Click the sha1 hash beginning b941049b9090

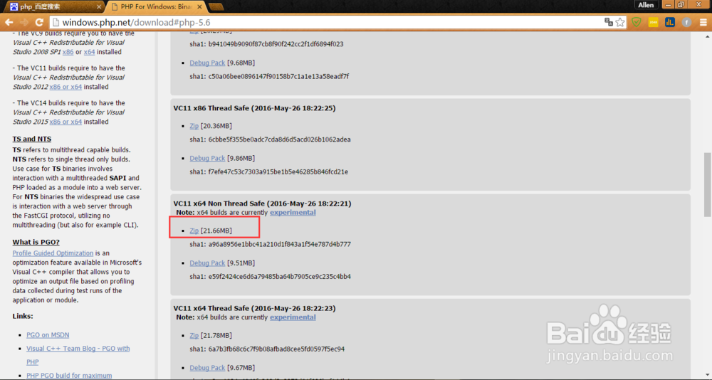(276, 44)
